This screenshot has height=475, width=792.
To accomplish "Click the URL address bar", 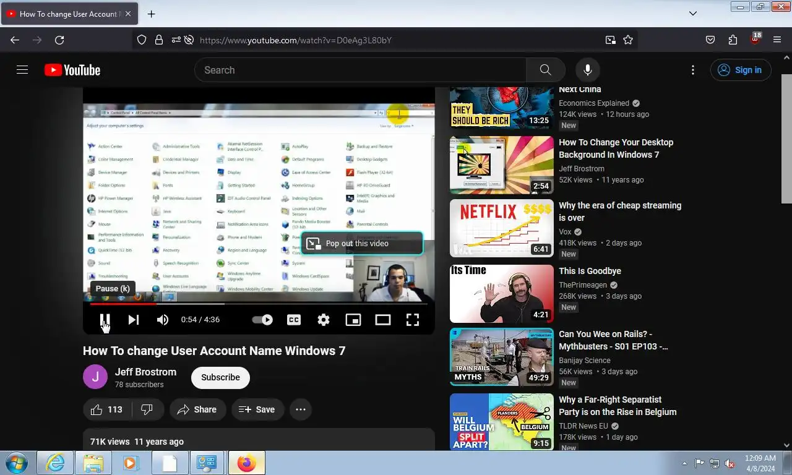I will [x=396, y=40].
